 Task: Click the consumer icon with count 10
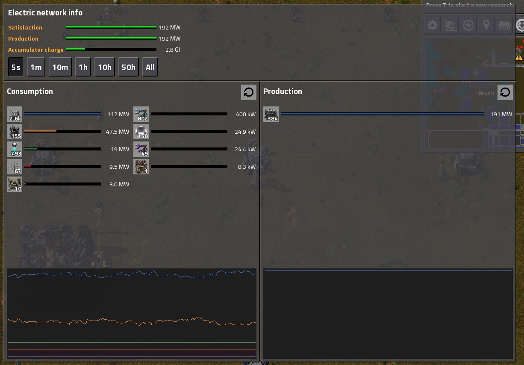15,184
